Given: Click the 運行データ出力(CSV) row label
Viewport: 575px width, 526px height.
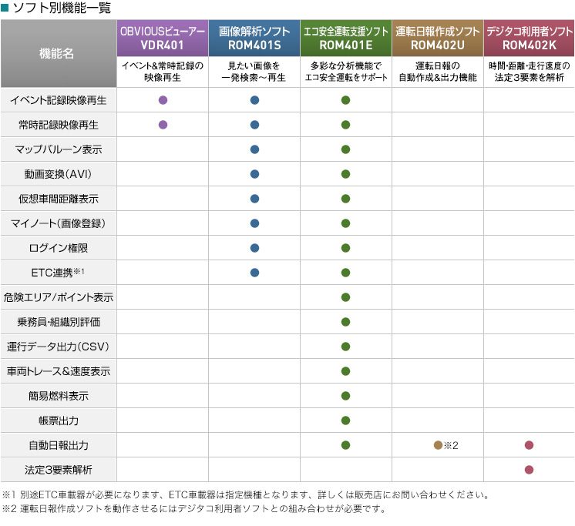Looking at the screenshot, I should pyautogui.click(x=59, y=347).
